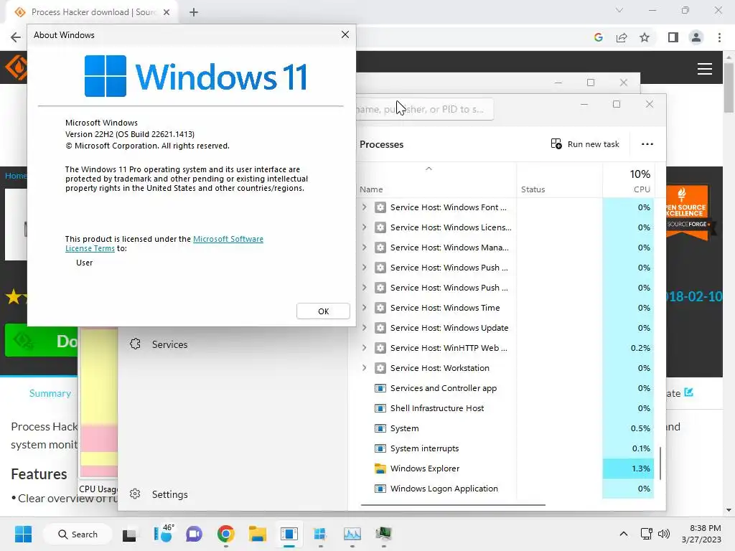Bookmark this page with star icon

(x=645, y=37)
